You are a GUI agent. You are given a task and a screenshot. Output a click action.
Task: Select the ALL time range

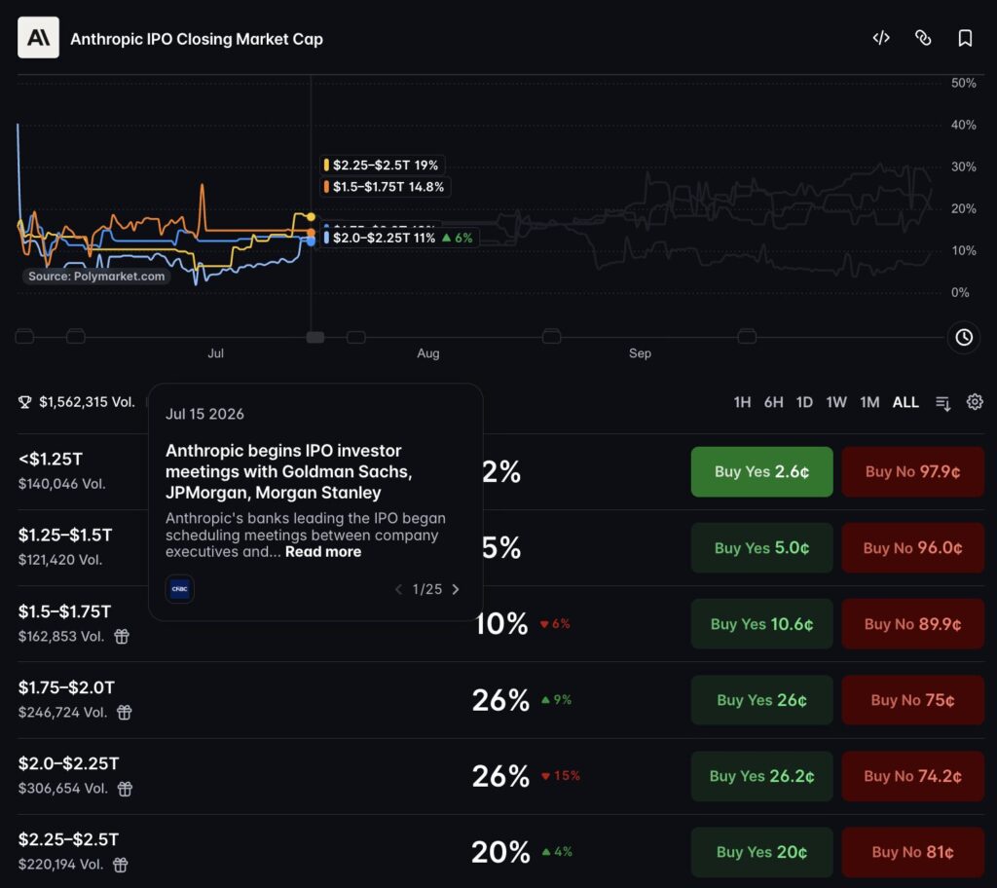tap(905, 402)
